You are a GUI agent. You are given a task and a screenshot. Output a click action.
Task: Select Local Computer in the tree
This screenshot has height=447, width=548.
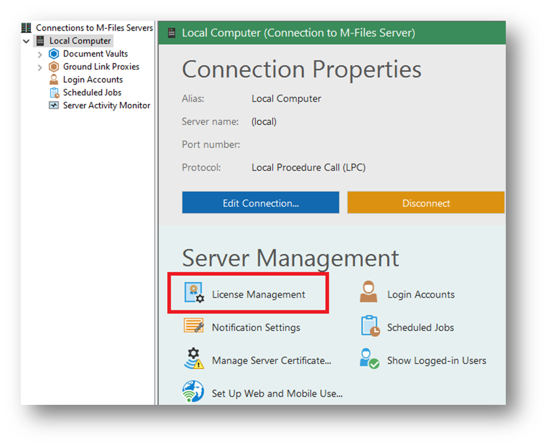[80, 41]
